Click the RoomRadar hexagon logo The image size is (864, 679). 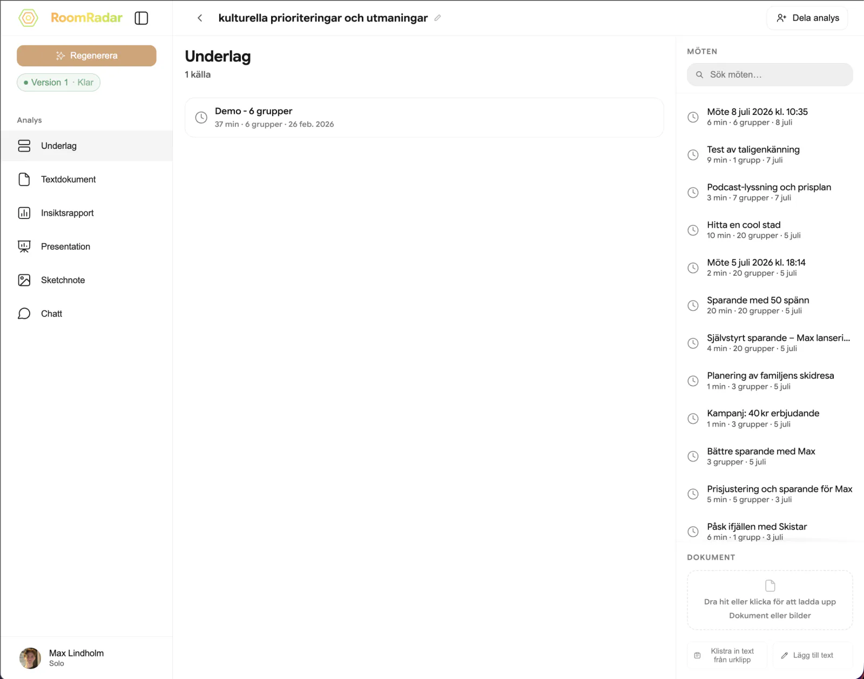29,18
